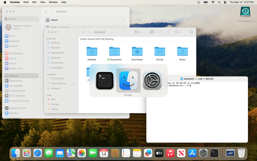257x161 pixels.
Task: Click the Share icon in Finder toolbar
Action: coord(162,32)
